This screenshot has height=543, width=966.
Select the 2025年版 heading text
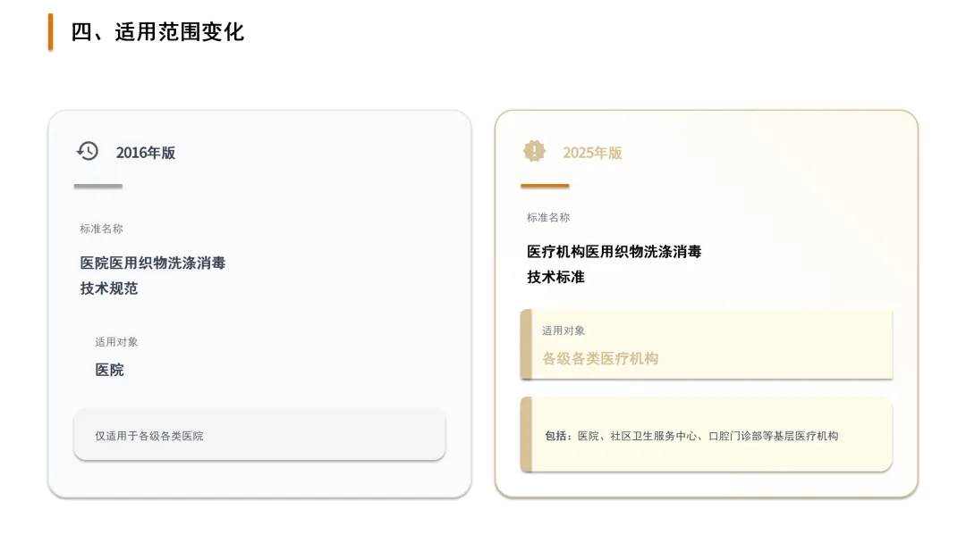[x=592, y=153]
